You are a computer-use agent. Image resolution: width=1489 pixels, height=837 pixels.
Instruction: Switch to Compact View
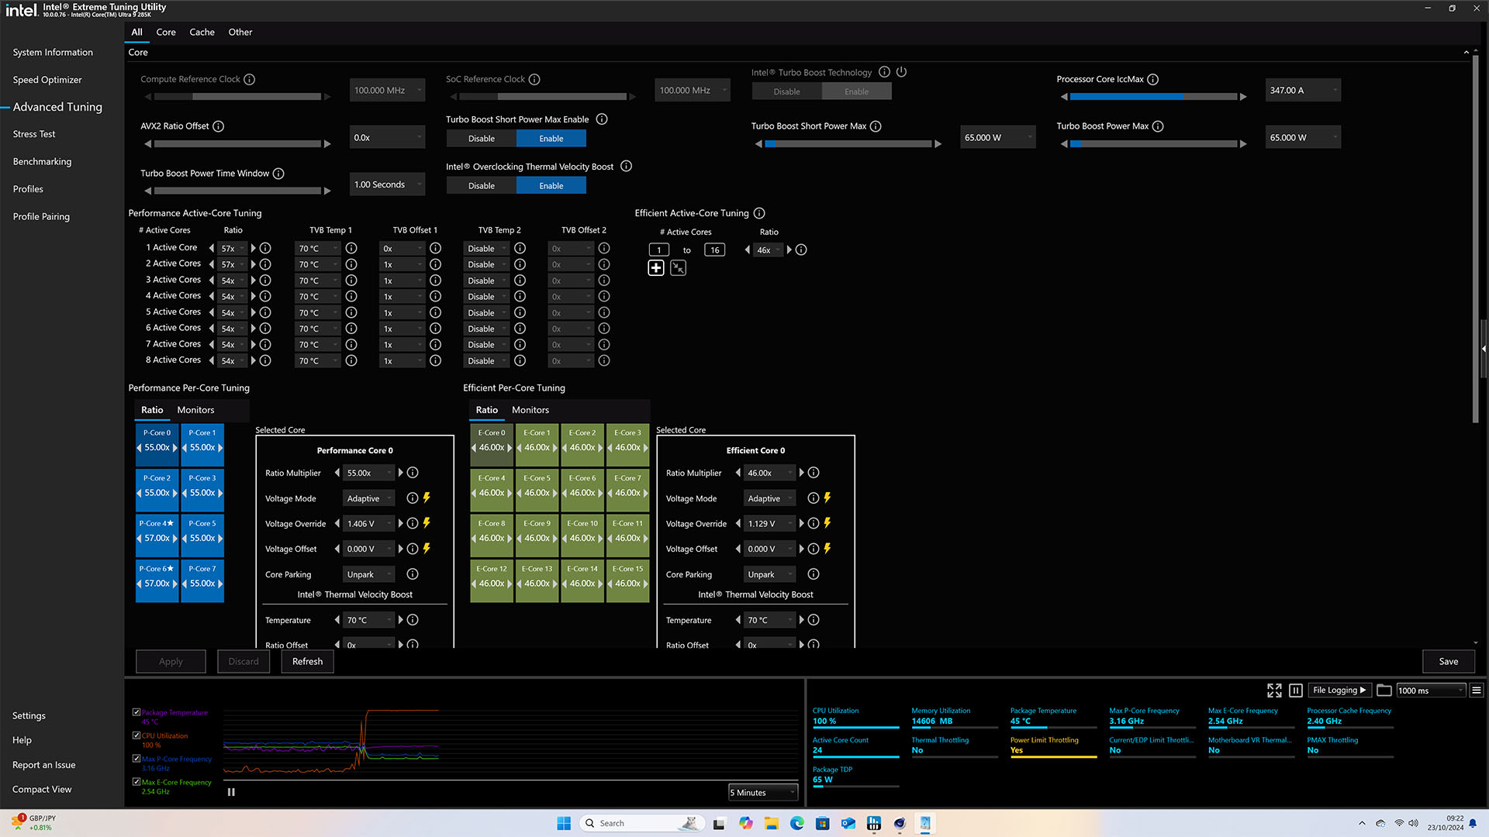42,789
